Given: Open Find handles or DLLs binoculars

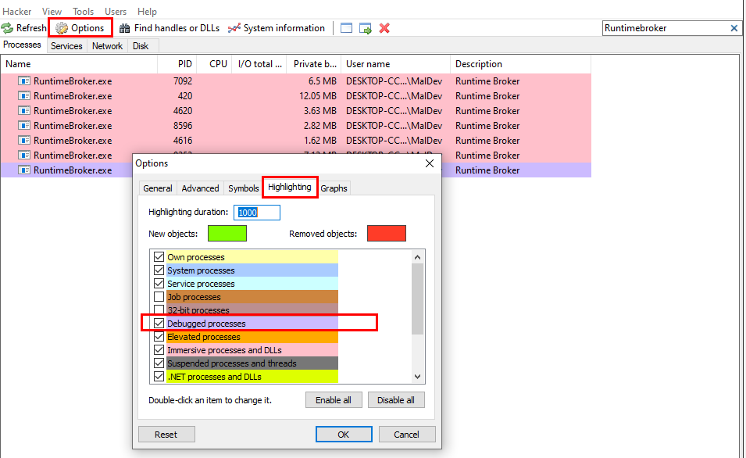Looking at the screenshot, I should tap(125, 29).
